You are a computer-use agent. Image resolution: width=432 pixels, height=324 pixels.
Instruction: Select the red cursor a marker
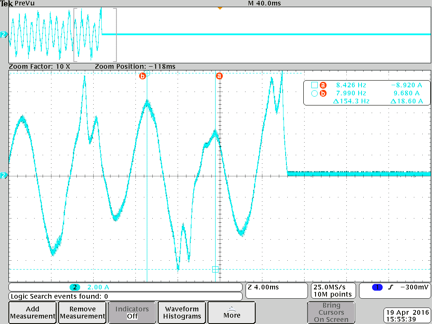point(219,76)
